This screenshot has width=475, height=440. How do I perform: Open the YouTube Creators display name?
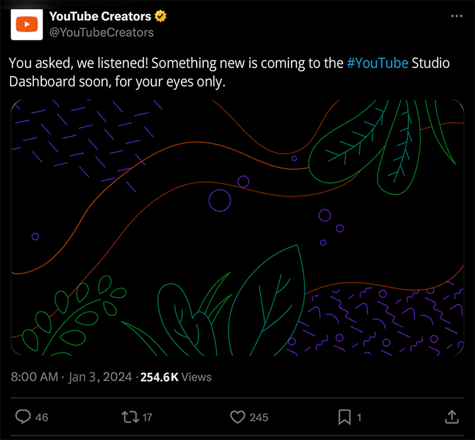coord(100,16)
